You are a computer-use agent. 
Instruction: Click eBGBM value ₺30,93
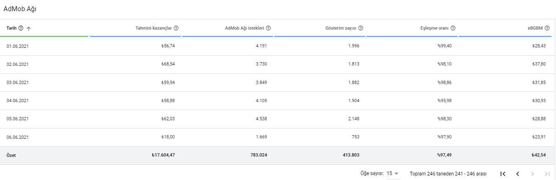coord(539,100)
